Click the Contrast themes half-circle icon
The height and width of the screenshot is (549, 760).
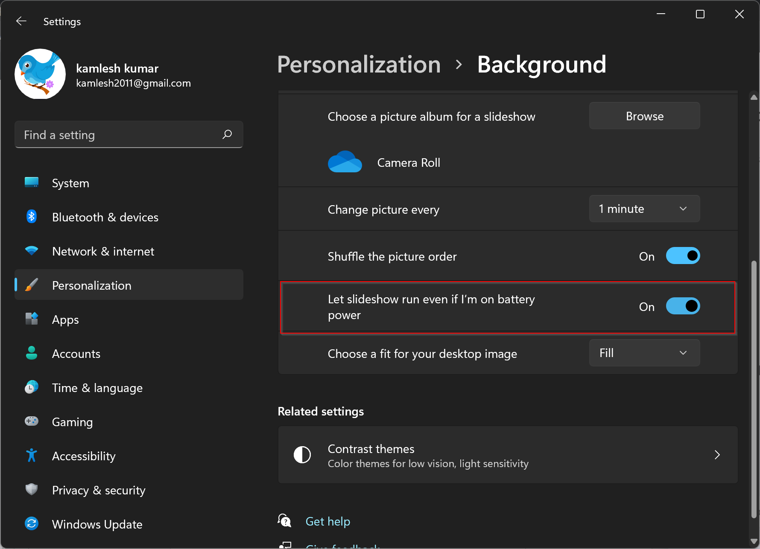tap(302, 455)
